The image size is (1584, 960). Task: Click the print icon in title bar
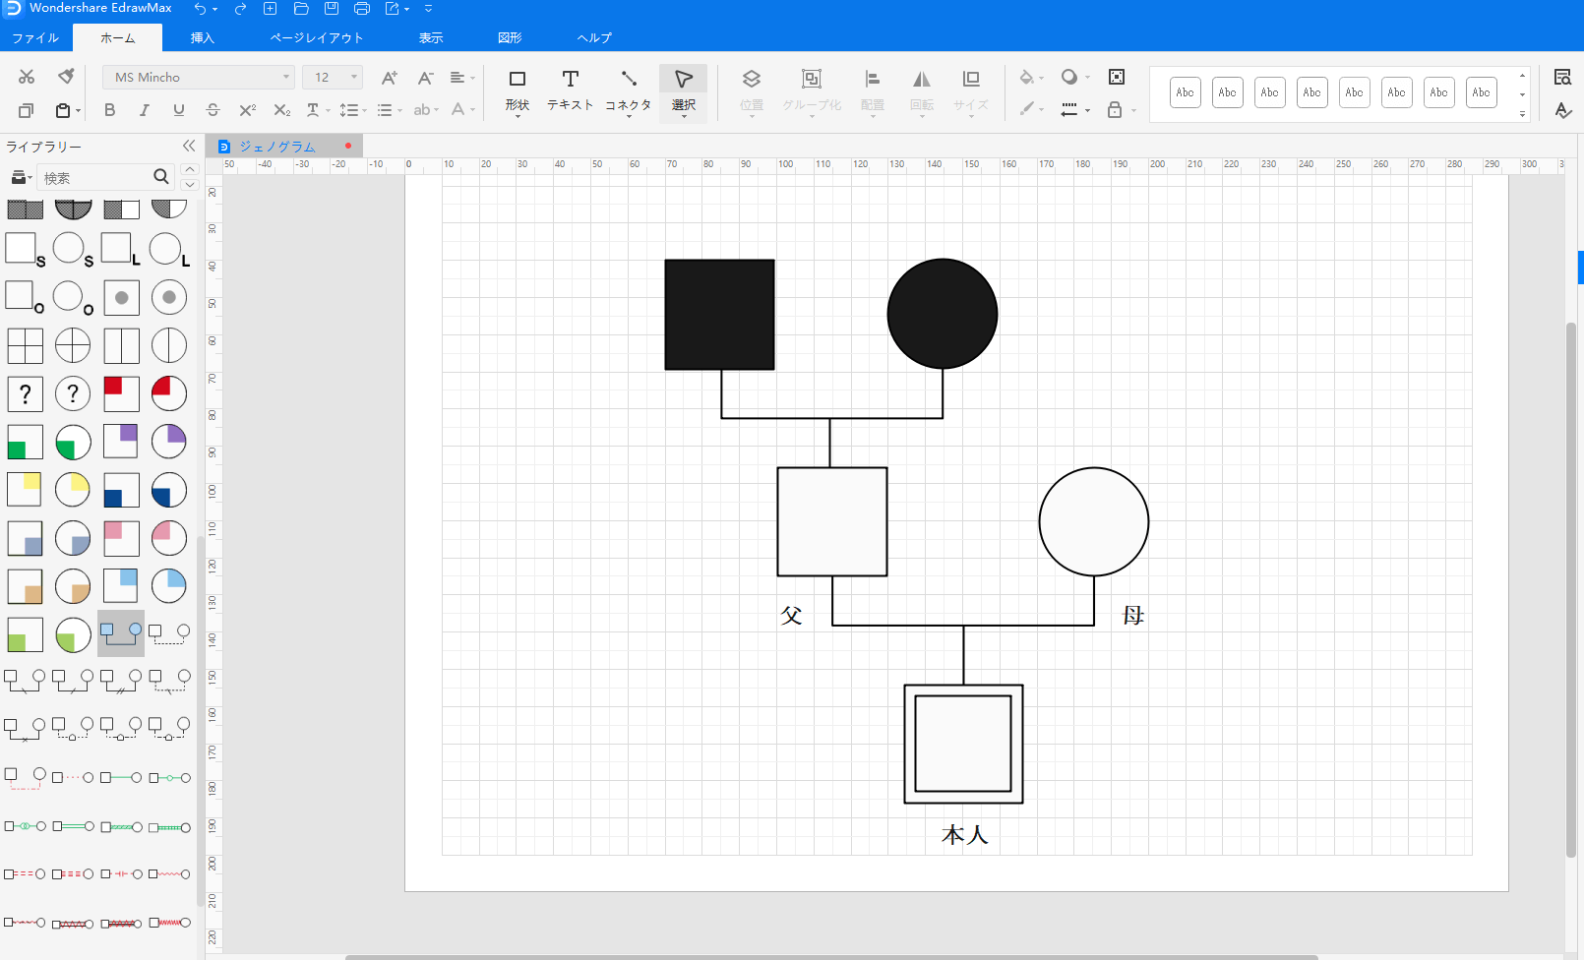point(361,9)
